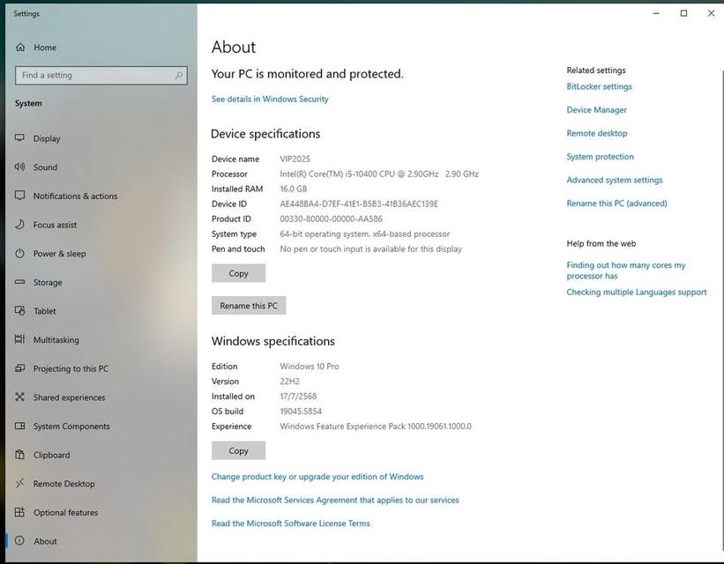The height and width of the screenshot is (564, 724).
Task: Read the Microsoft Software License Terms
Action: point(290,523)
